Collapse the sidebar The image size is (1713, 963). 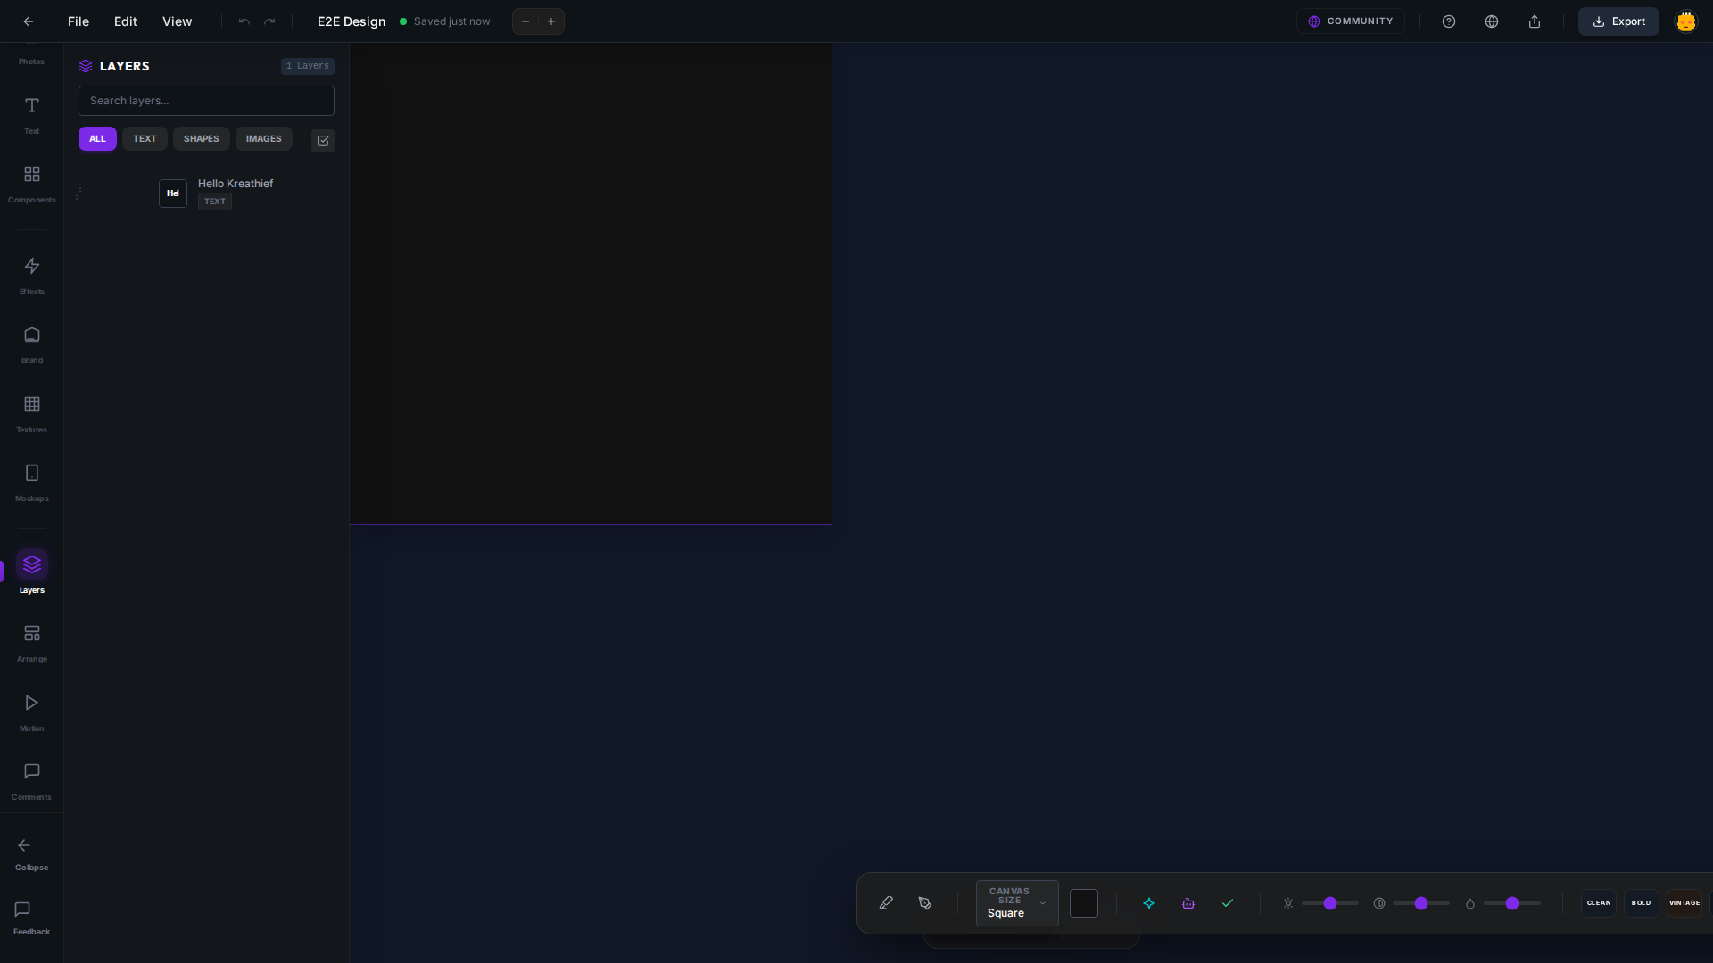31,853
